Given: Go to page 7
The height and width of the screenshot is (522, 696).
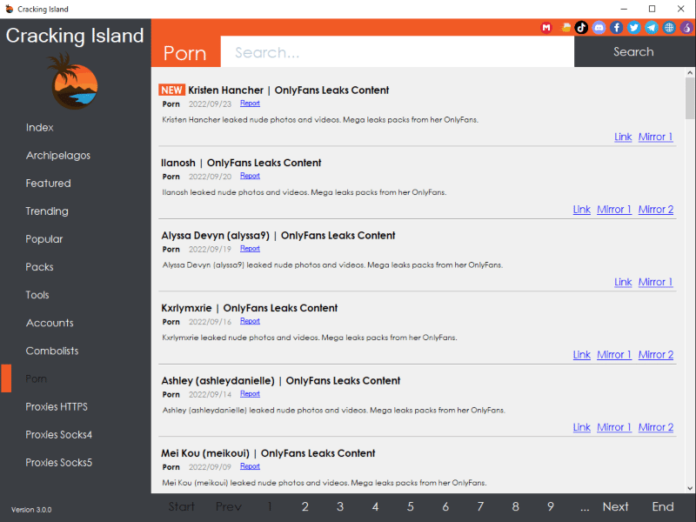Looking at the screenshot, I should [481, 507].
